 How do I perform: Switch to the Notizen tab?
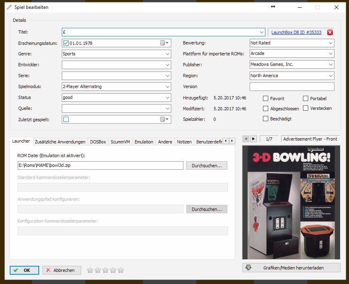coord(184,142)
